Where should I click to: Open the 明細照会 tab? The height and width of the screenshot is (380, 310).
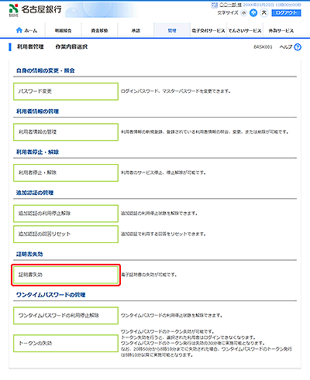point(63,30)
